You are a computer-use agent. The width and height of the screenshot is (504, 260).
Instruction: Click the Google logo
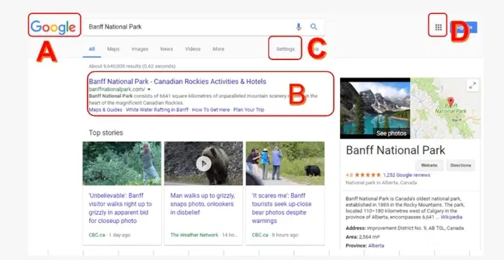53,27
